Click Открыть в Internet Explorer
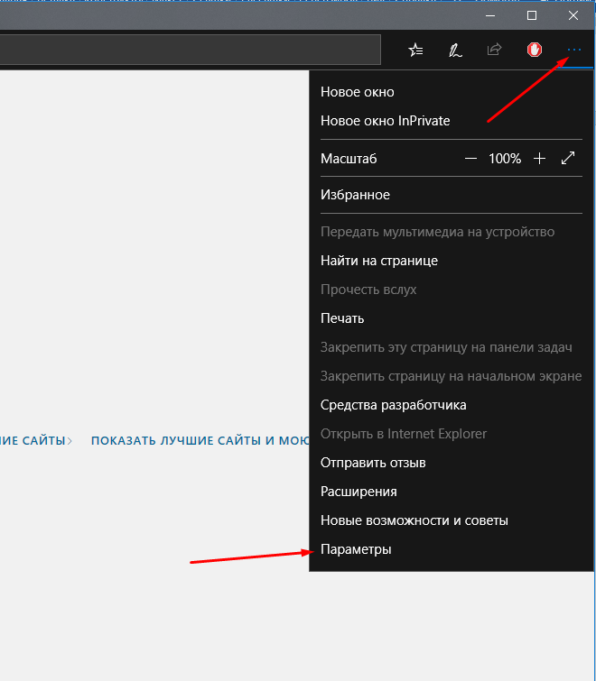Screen dimensions: 596x681 [x=452, y=434]
